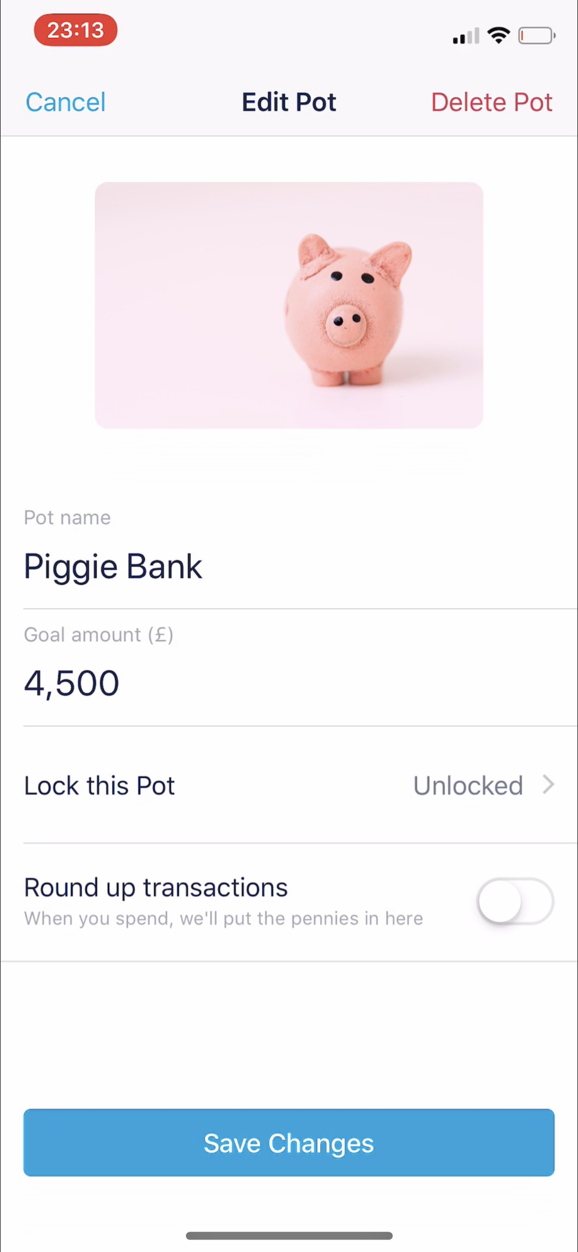Toggle the Round up transactions switch
Image resolution: width=578 pixels, height=1252 pixels.
point(515,901)
